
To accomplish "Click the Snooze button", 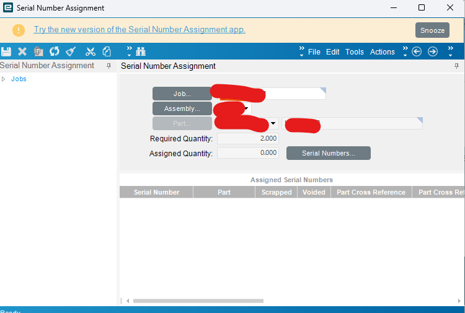I will pyautogui.click(x=432, y=30).
